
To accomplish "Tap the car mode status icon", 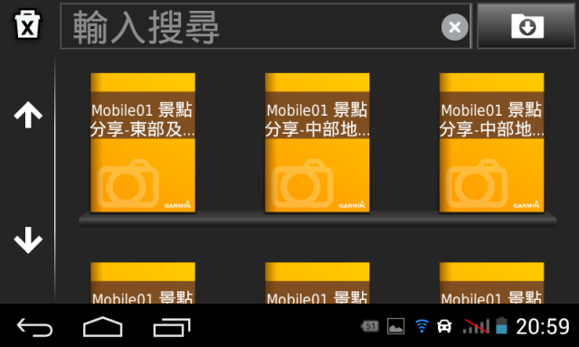I will click(444, 326).
